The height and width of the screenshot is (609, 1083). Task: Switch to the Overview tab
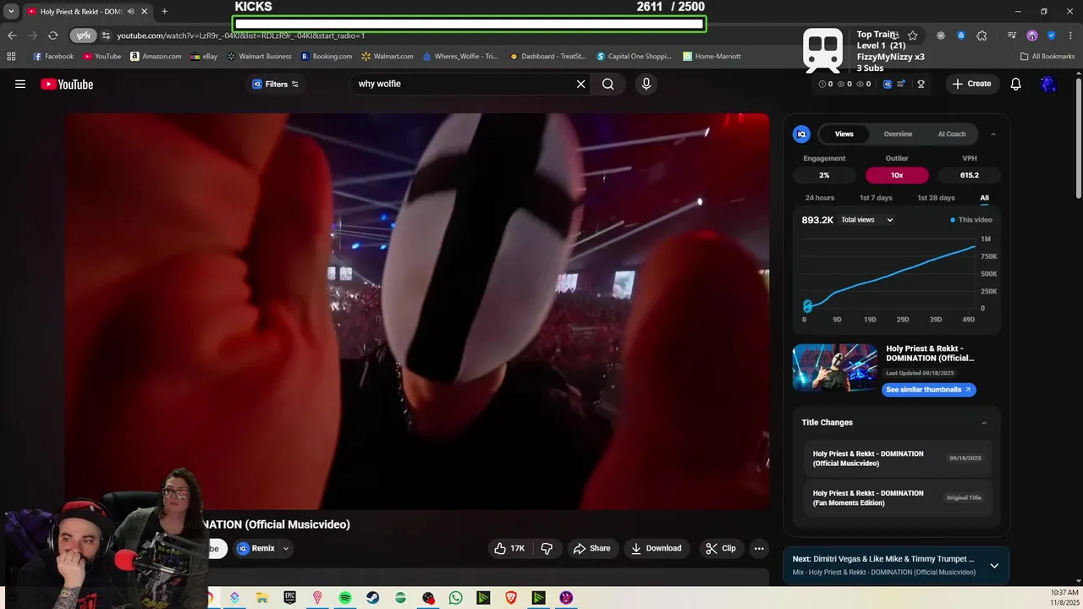(898, 134)
